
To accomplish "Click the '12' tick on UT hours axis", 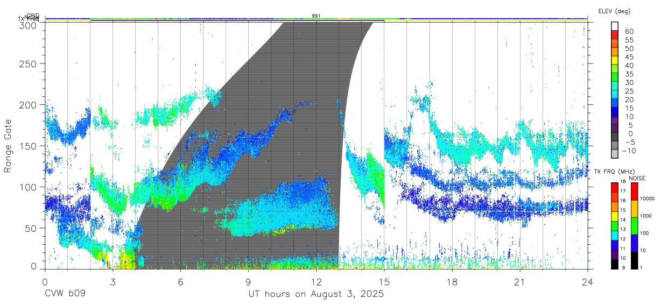I will [x=316, y=282].
